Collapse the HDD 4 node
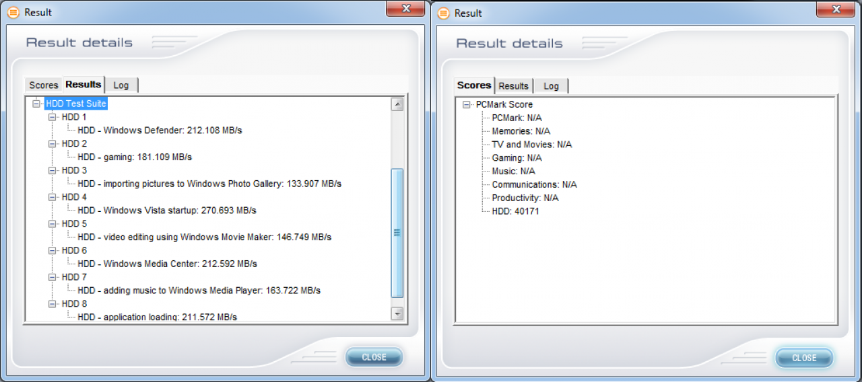The height and width of the screenshot is (382, 862). coord(53,197)
